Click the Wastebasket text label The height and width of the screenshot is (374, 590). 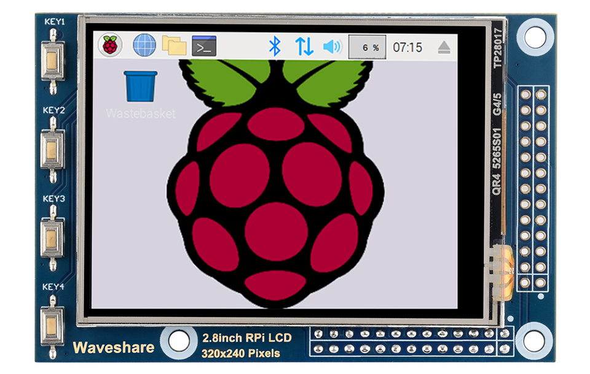click(x=141, y=114)
